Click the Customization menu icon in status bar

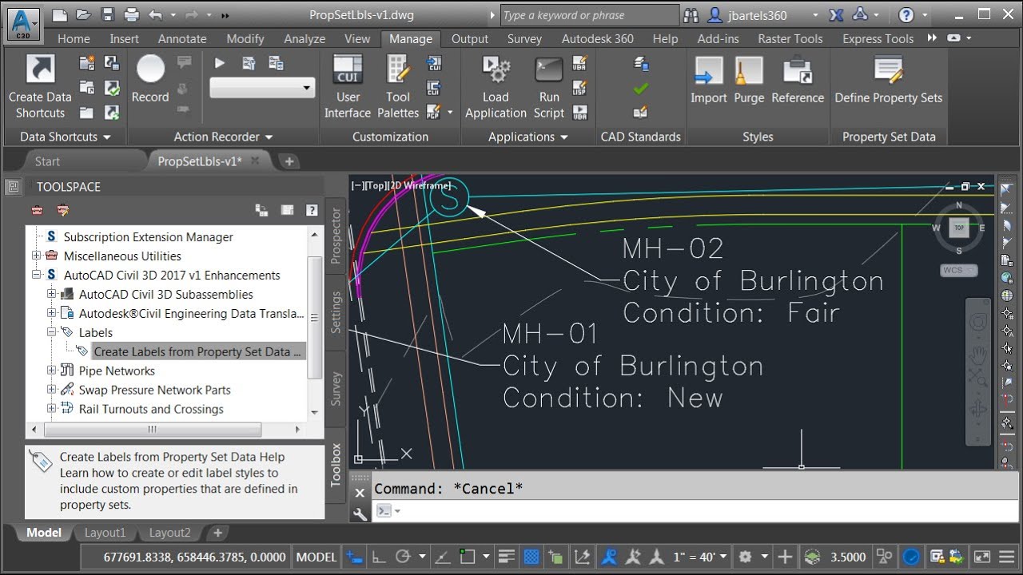[x=1006, y=557]
